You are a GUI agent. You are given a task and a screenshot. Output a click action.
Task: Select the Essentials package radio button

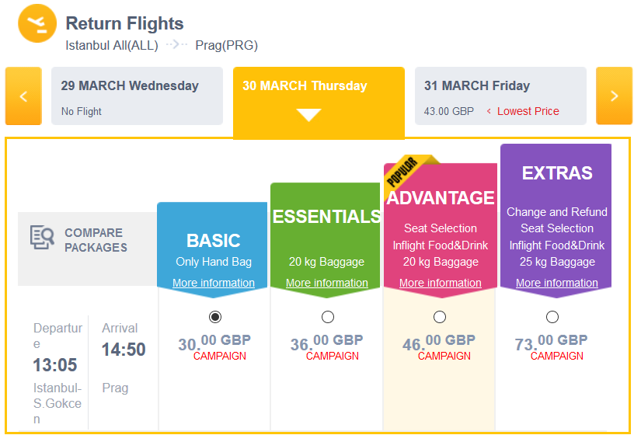coord(328,317)
